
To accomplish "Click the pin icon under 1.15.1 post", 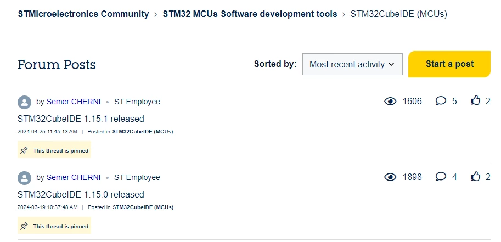I will coord(24,150).
